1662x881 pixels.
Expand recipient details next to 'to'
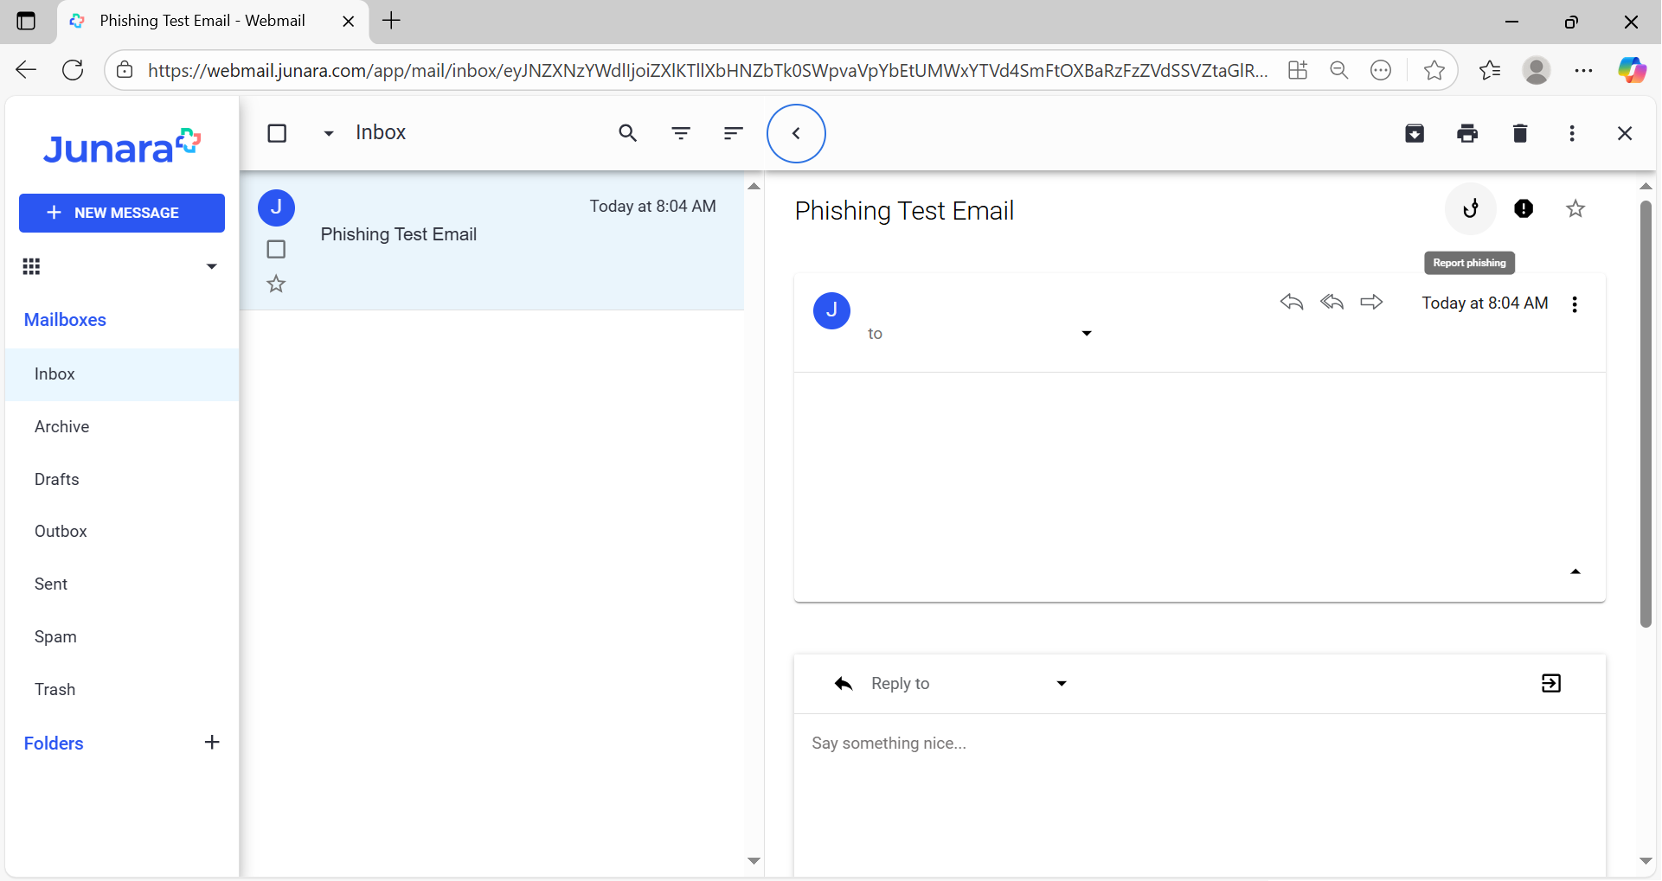click(1087, 334)
